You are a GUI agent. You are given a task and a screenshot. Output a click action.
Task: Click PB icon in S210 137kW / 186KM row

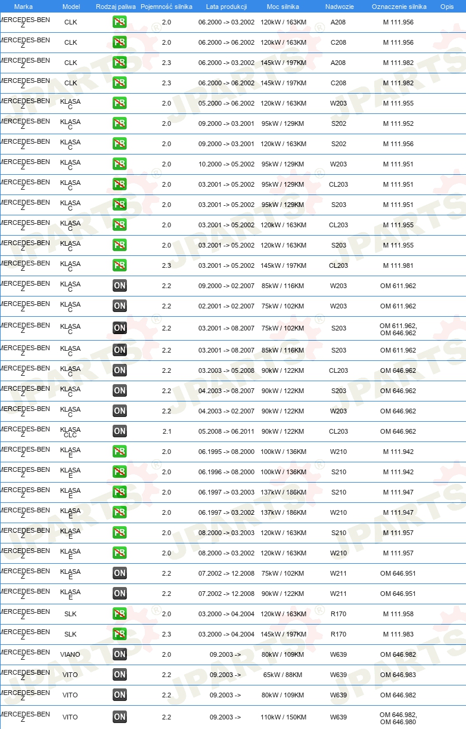pos(120,492)
